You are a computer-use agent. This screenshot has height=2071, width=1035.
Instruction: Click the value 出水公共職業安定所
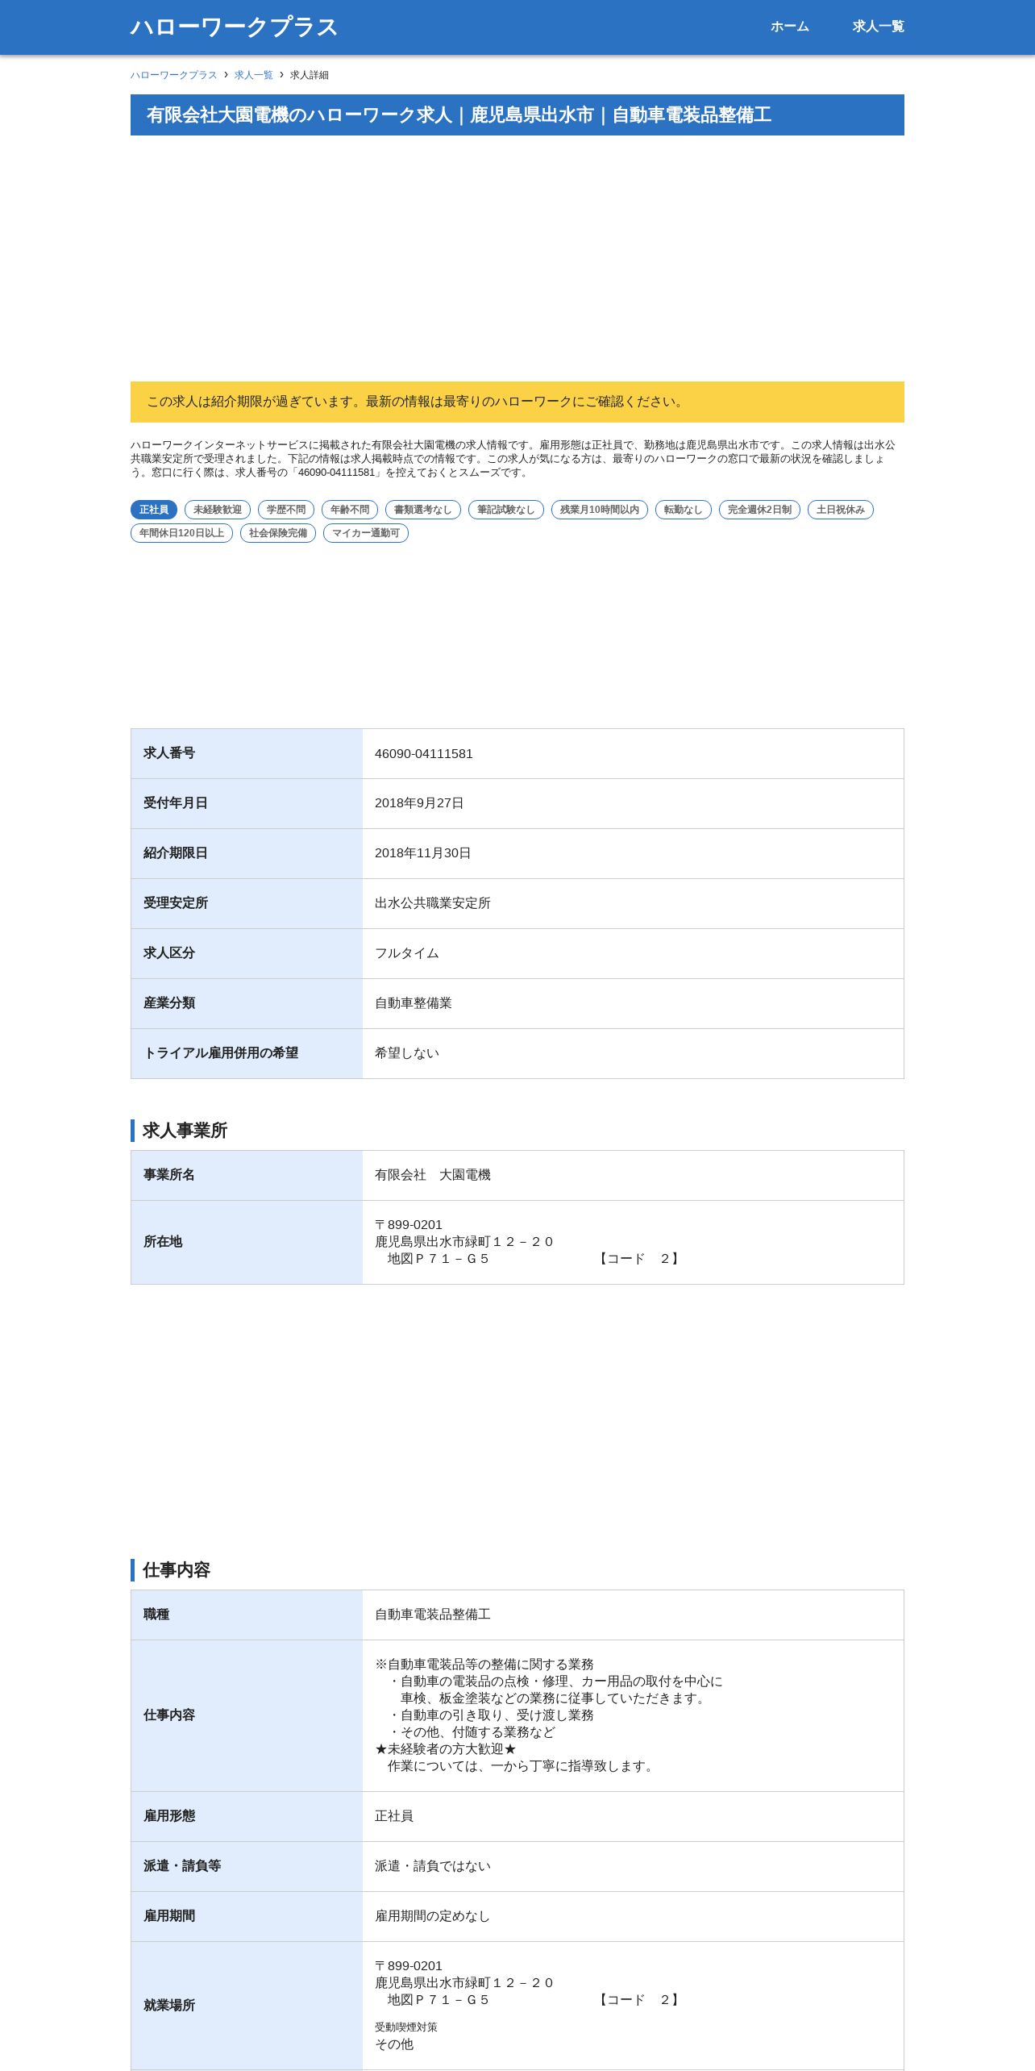tap(433, 903)
